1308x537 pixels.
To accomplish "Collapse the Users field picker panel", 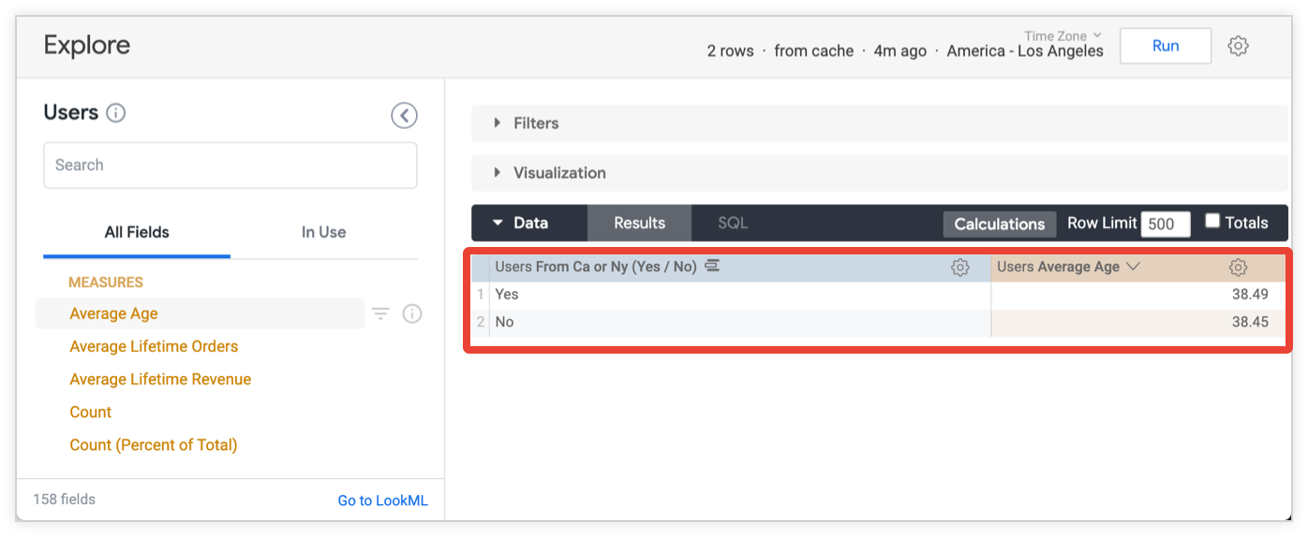I will (404, 115).
